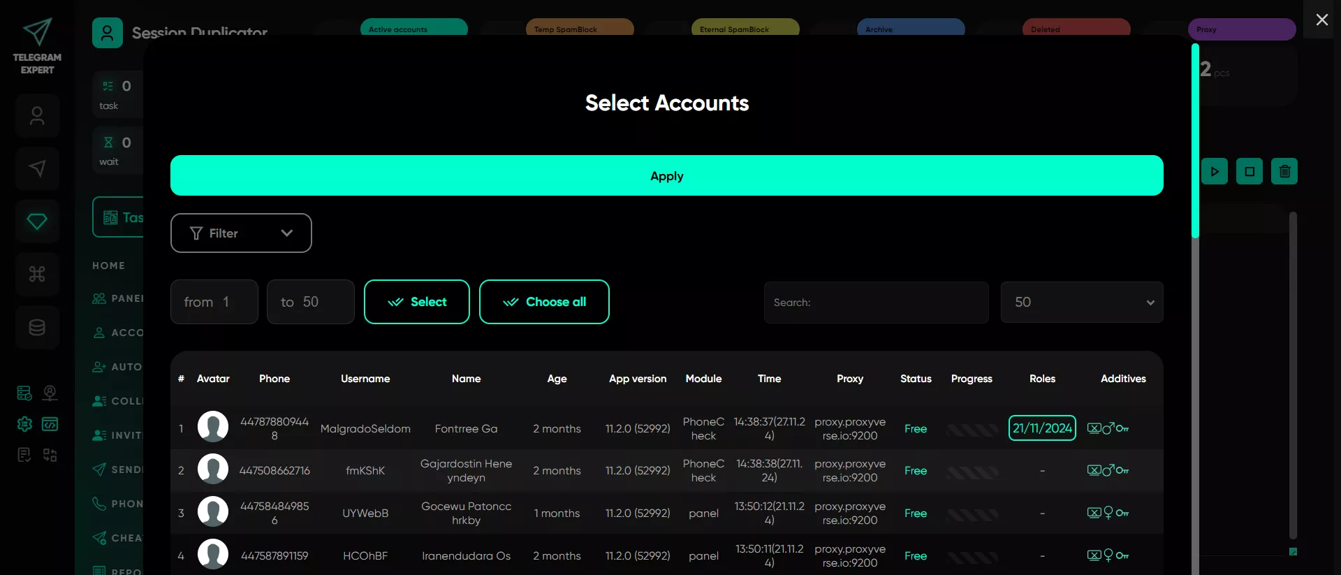1341x575 pixels.
Task: Focus the 'to' range input field
Action: click(x=311, y=302)
